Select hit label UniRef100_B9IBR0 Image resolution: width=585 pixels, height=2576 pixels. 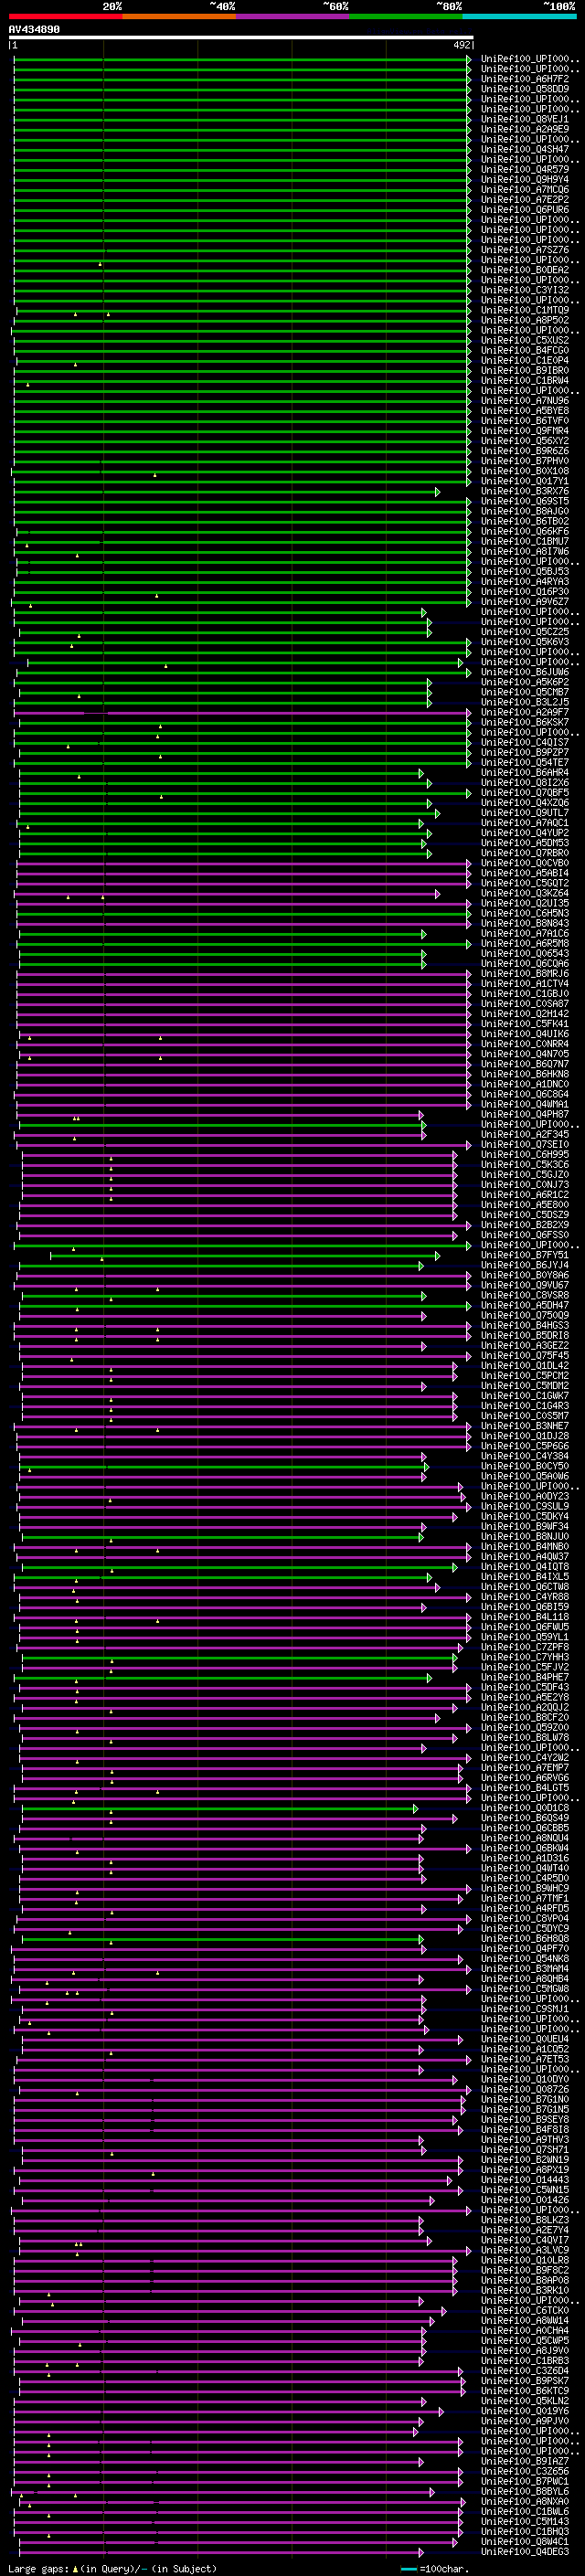click(525, 370)
